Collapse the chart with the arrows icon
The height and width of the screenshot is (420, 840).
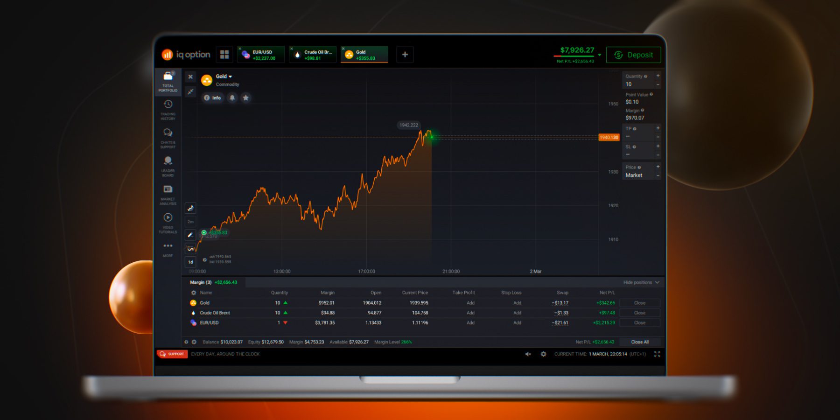[x=190, y=91]
